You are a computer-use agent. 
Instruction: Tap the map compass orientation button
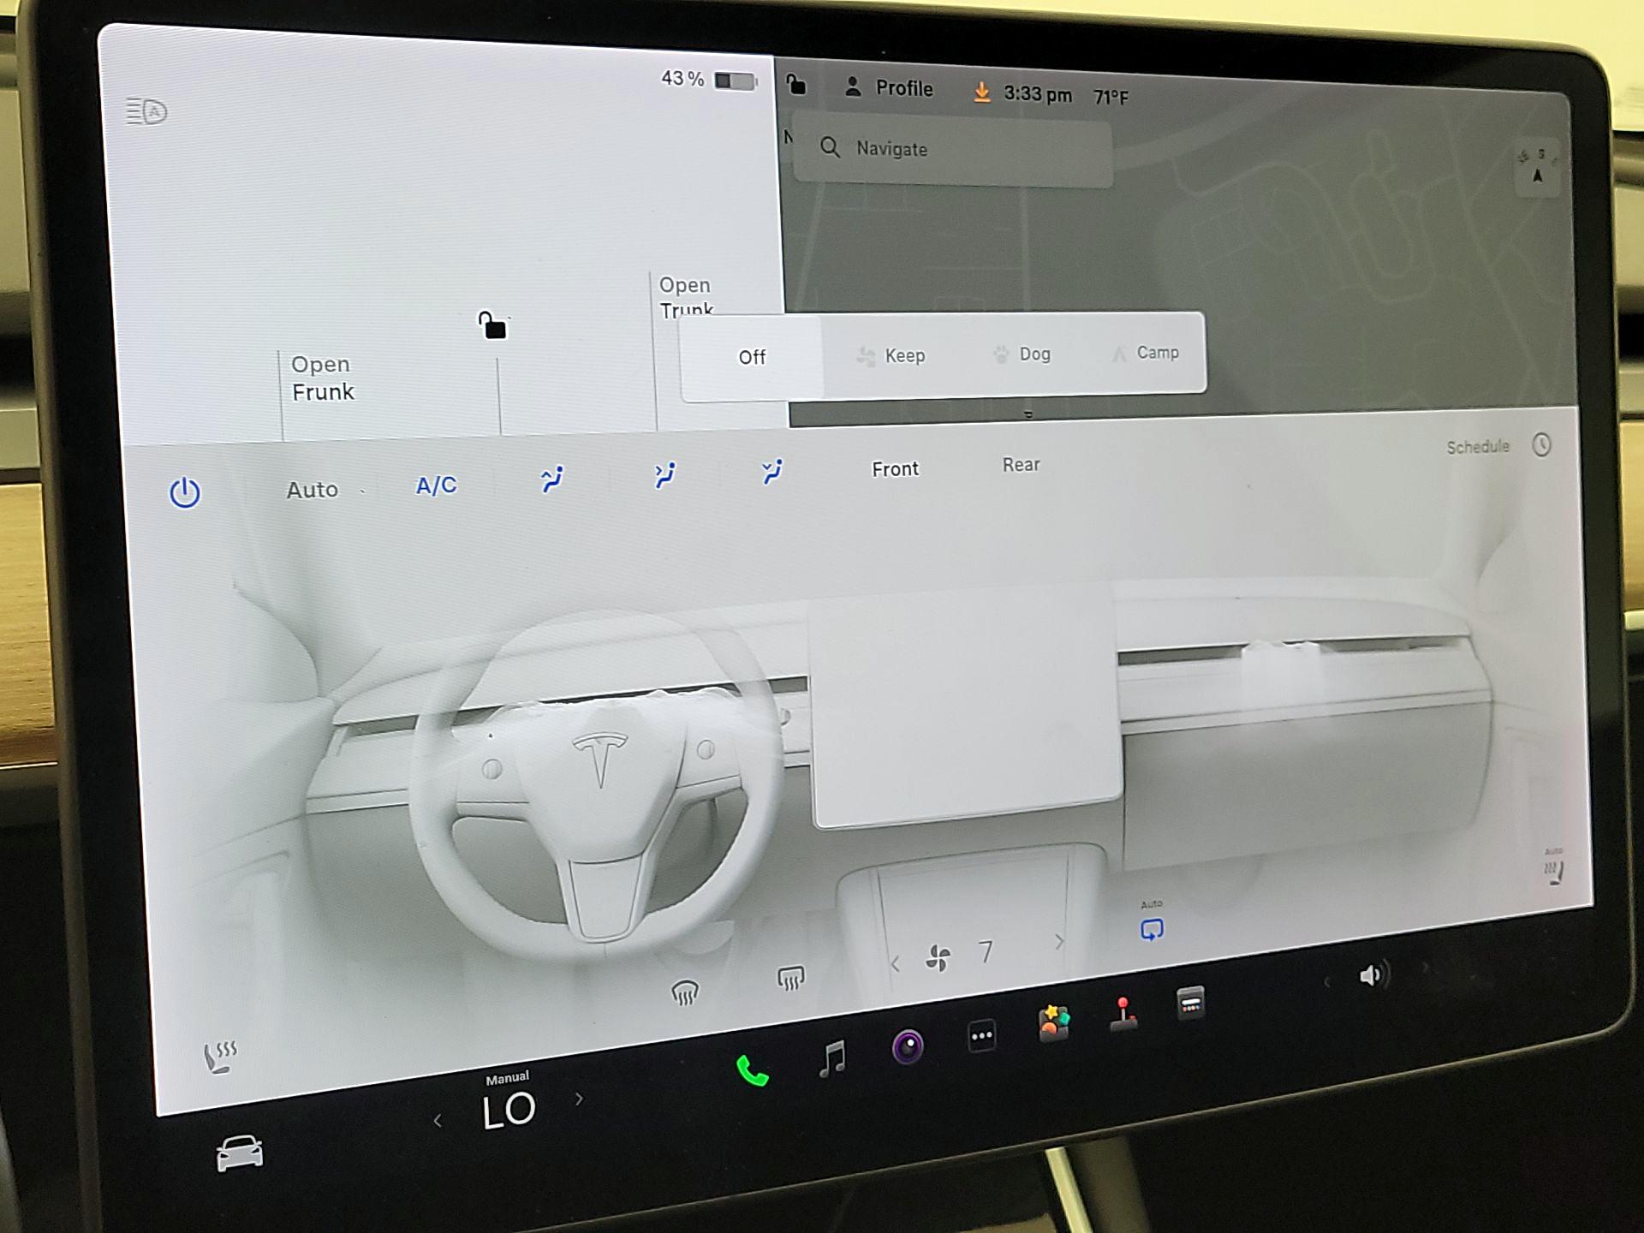pyautogui.click(x=1538, y=168)
